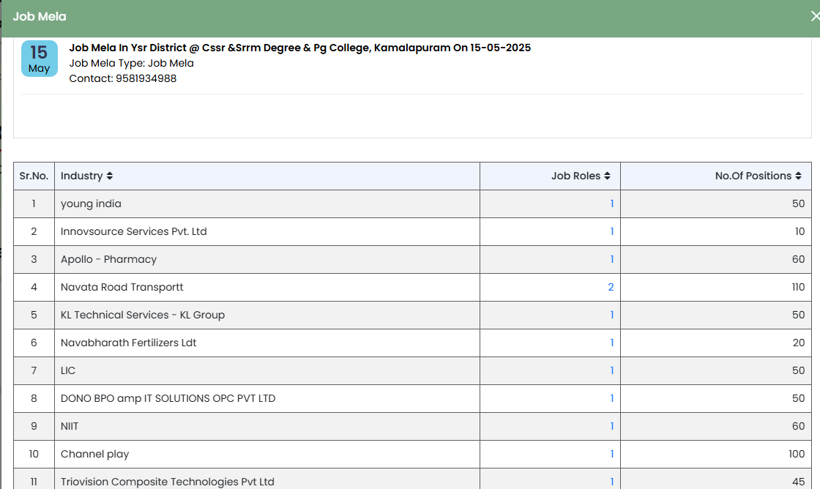Image resolution: width=820 pixels, height=489 pixels.
Task: Click positions value 100 for Channel play
Action: 797,454
